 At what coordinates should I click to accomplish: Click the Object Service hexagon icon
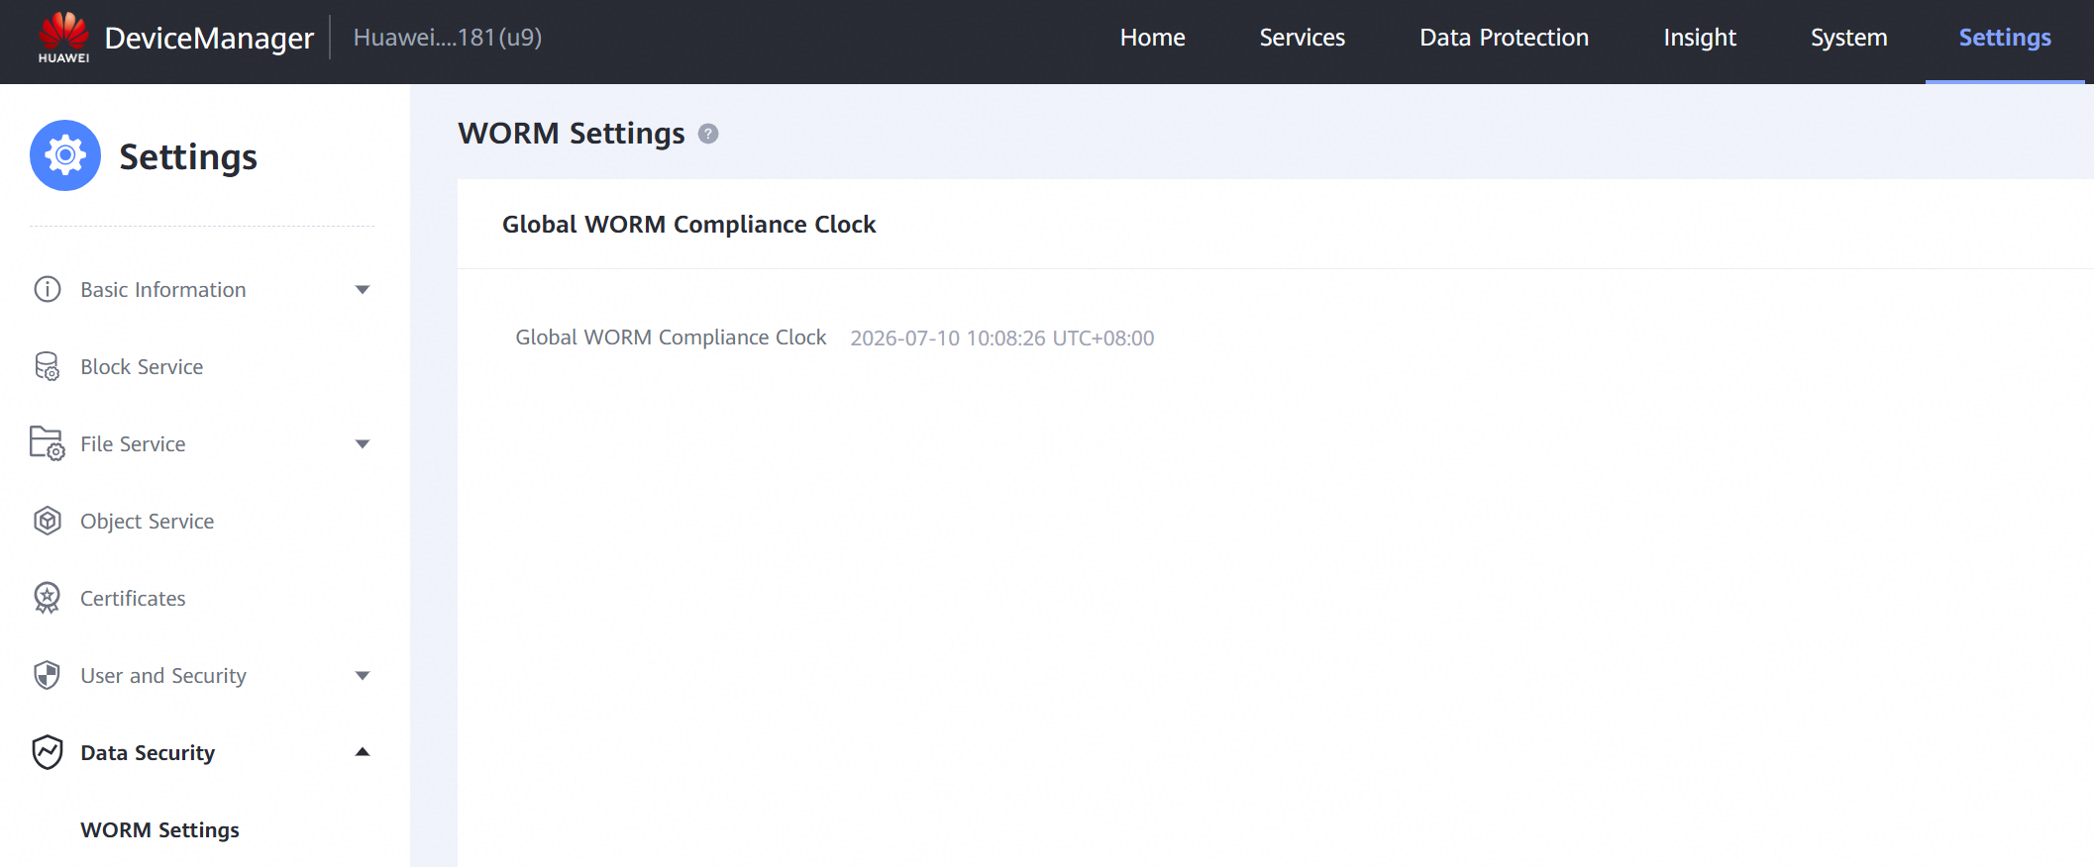48,521
